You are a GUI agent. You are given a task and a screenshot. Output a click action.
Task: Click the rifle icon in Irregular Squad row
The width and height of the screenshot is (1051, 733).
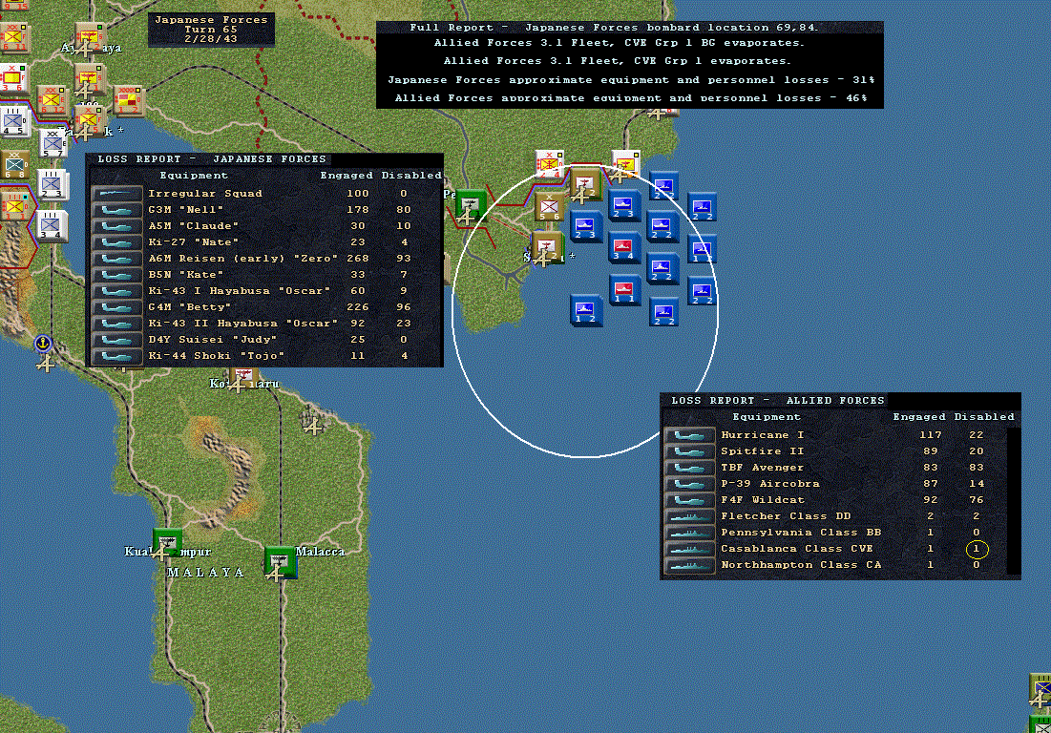pos(116,194)
